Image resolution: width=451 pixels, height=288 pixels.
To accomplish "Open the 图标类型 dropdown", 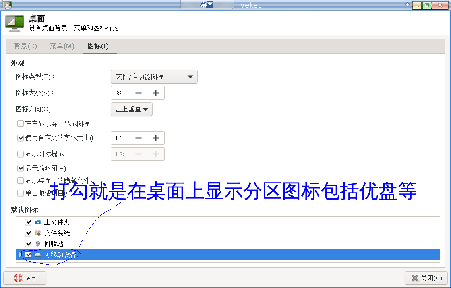I will tap(154, 77).
